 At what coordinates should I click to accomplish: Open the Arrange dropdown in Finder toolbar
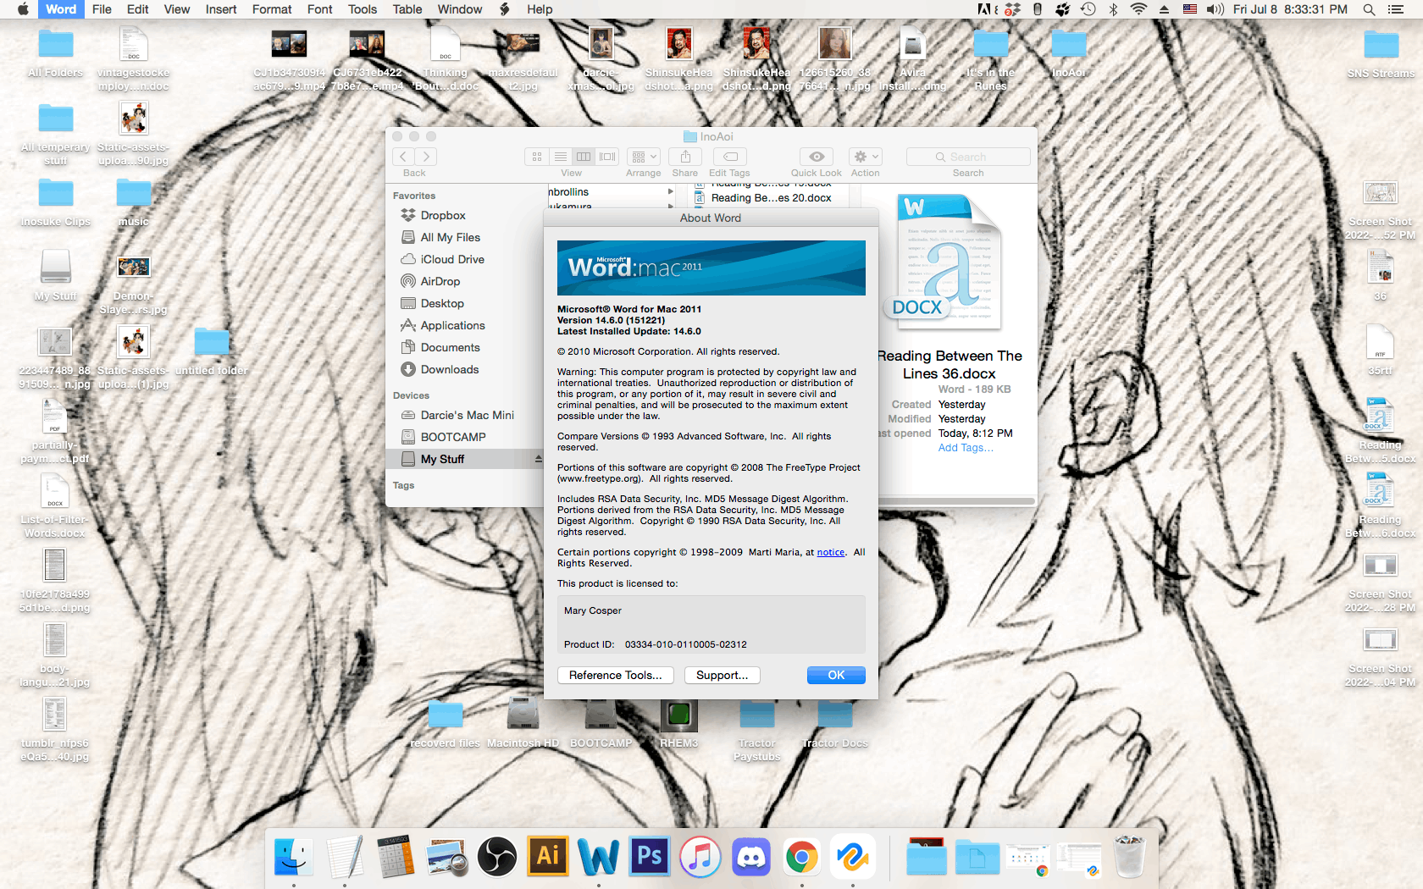644,157
